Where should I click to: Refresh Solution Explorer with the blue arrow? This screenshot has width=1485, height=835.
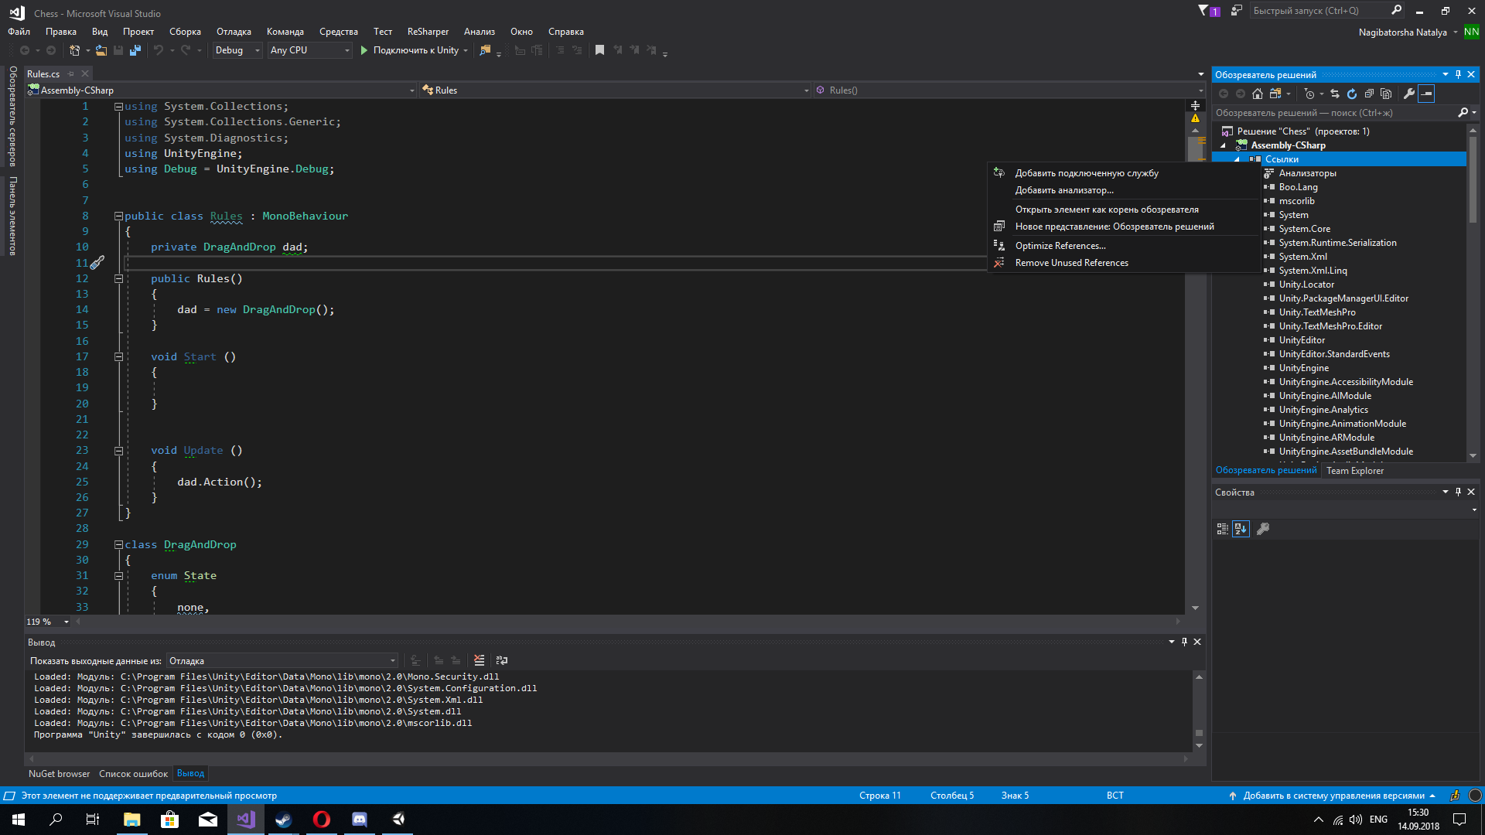click(1352, 94)
